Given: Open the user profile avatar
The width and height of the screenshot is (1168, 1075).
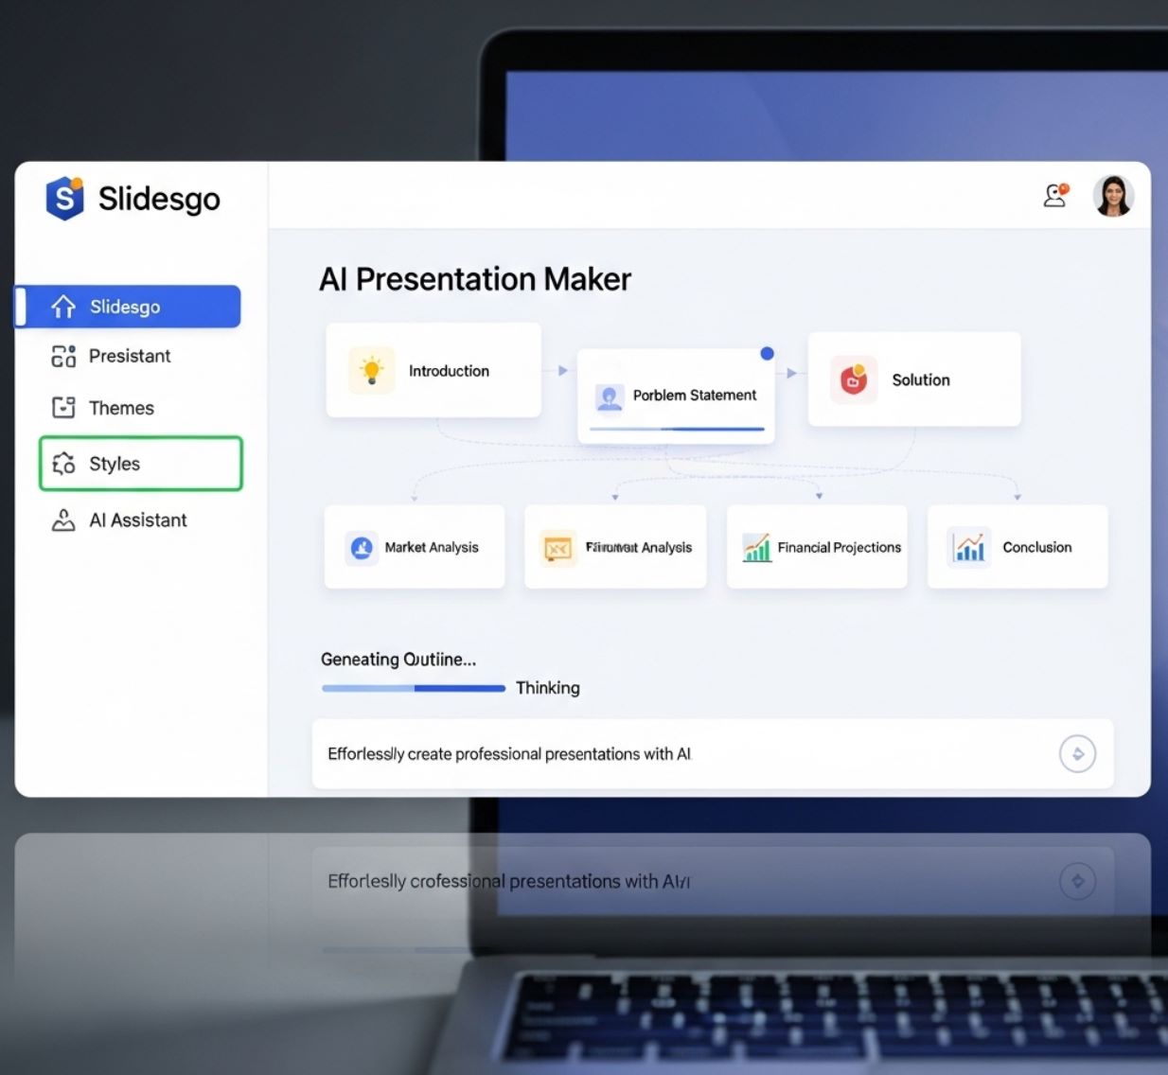Looking at the screenshot, I should point(1113,196).
